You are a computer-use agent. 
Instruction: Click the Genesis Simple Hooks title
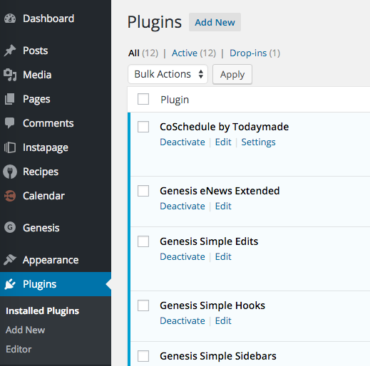click(212, 305)
